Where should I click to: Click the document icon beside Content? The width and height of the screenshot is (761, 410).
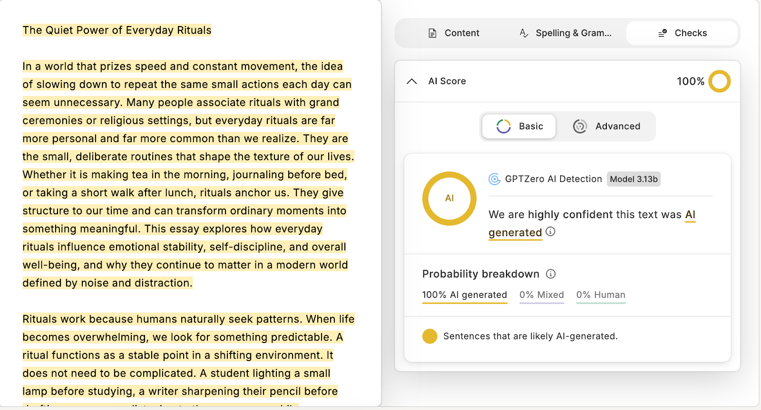pos(432,33)
